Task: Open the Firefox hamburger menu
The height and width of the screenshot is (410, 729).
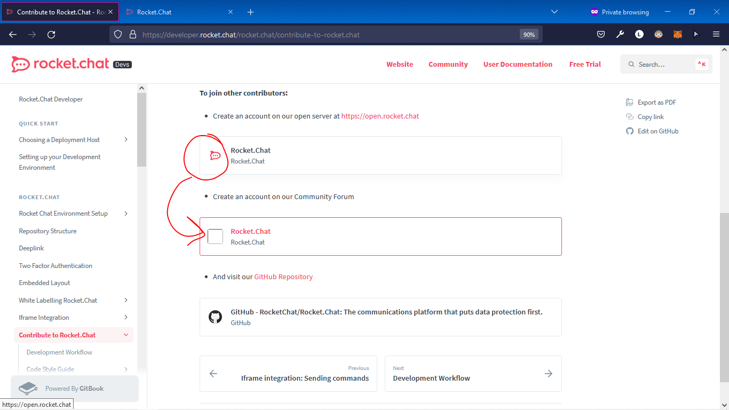Action: [x=716, y=34]
